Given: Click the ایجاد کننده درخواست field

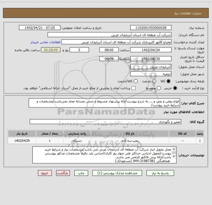Looking at the screenshot, I should pos(116,42).
